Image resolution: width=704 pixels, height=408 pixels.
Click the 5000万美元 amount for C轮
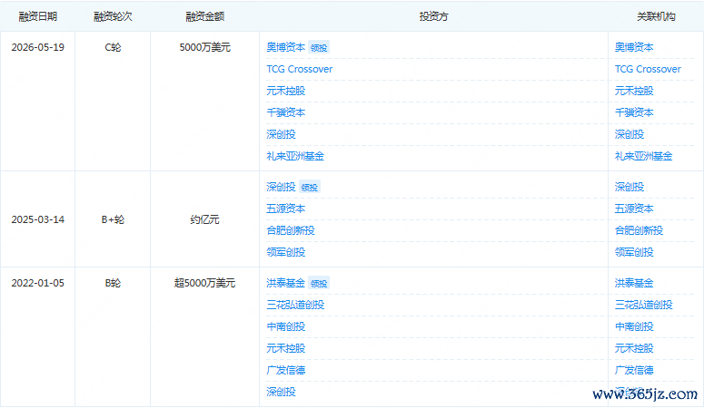pos(204,47)
